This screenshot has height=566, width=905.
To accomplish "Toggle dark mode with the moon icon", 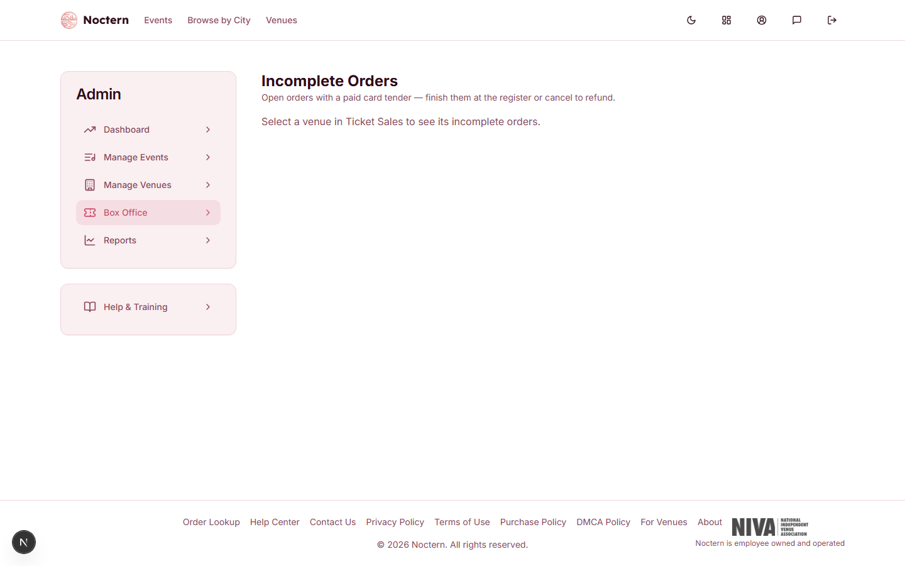I will point(691,20).
